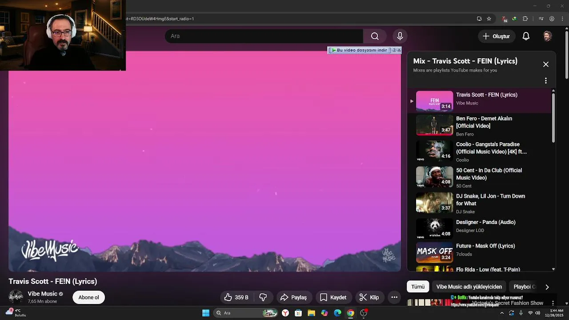Viewport: 569px width, 320px height.
Task: Open the Windows Start menu
Action: click(x=206, y=313)
